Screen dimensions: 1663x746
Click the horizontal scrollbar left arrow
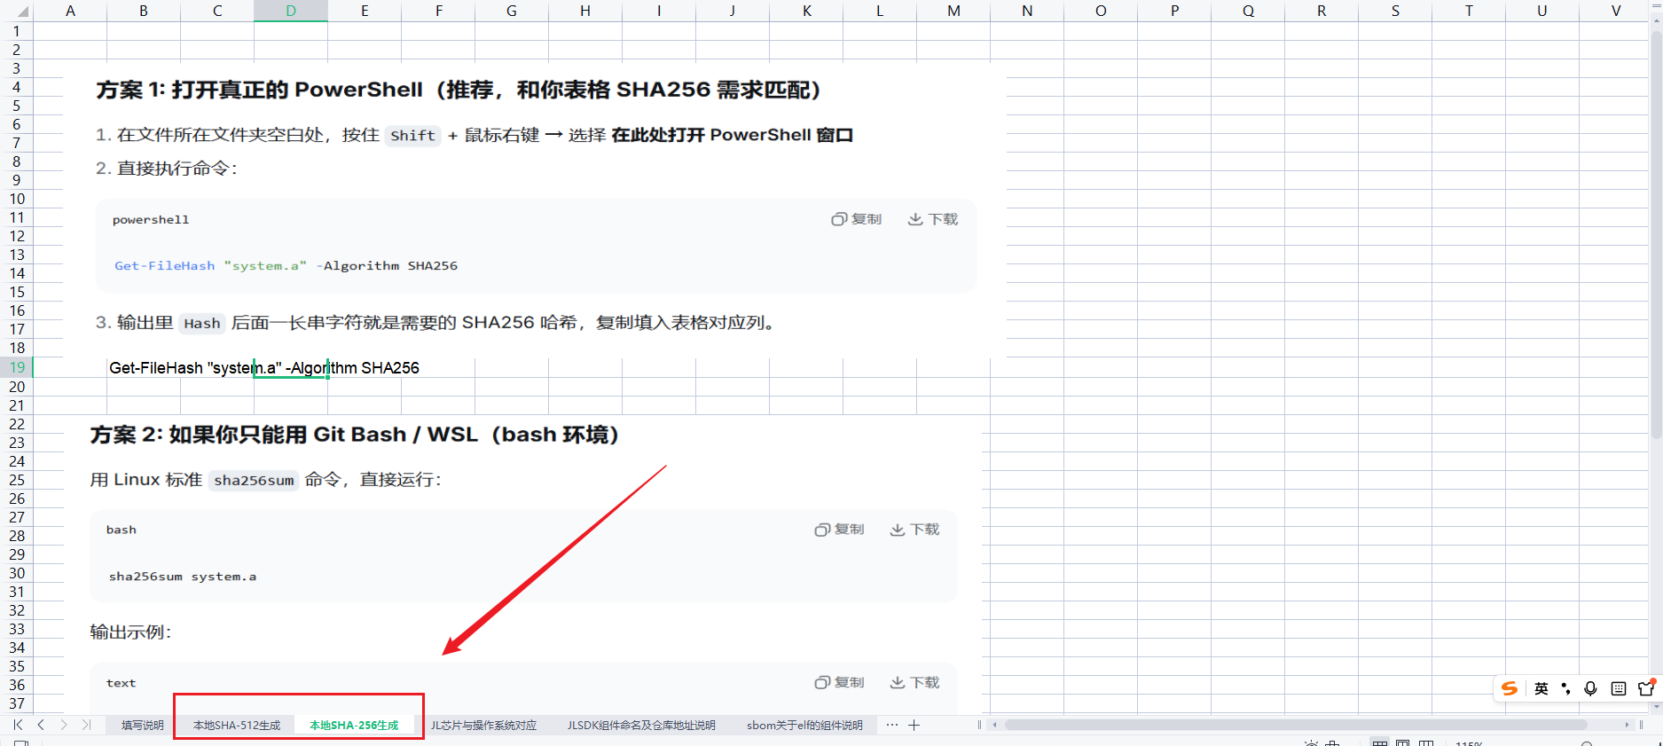point(995,725)
